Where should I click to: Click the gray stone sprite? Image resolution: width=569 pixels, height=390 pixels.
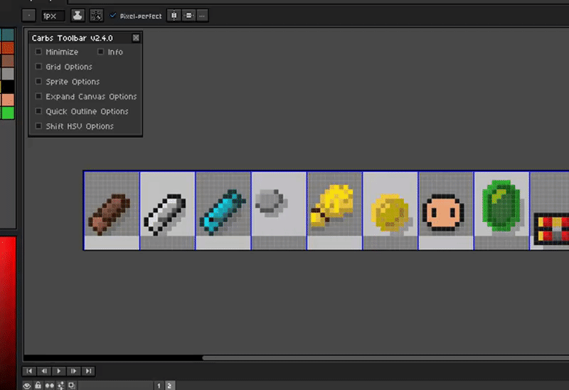(270, 201)
